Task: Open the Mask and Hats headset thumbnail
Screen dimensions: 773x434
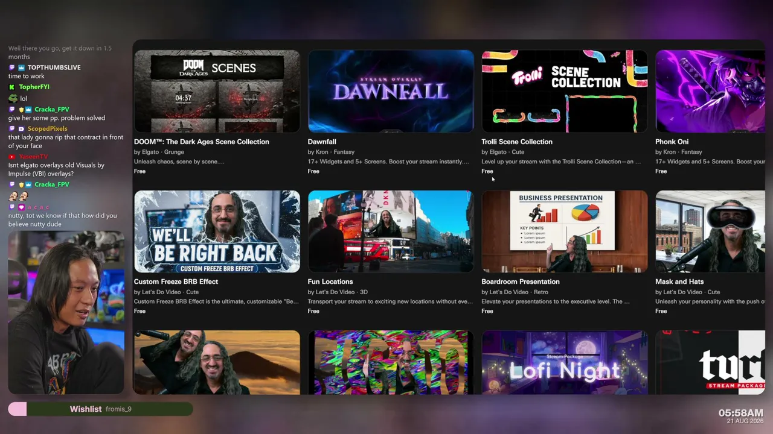Action: [710, 231]
